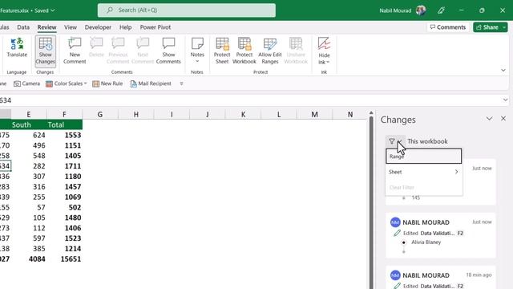513x289 pixels.
Task: Collapse the ribbon chevron
Action: [x=503, y=70]
